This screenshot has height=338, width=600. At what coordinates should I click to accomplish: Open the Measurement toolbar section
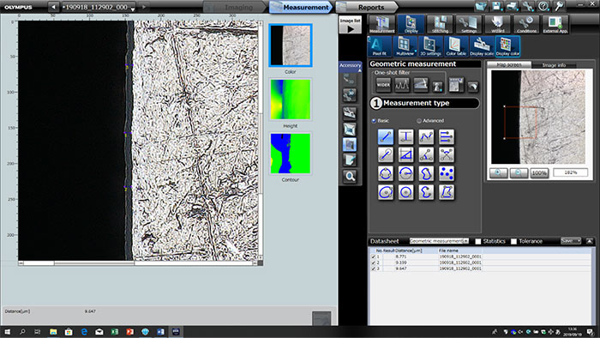(382, 25)
